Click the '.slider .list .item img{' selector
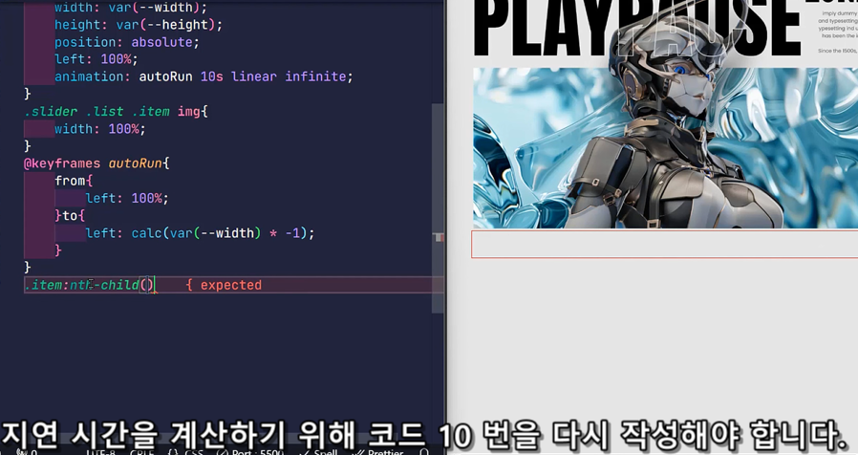This screenshot has height=455, width=858. (116, 112)
